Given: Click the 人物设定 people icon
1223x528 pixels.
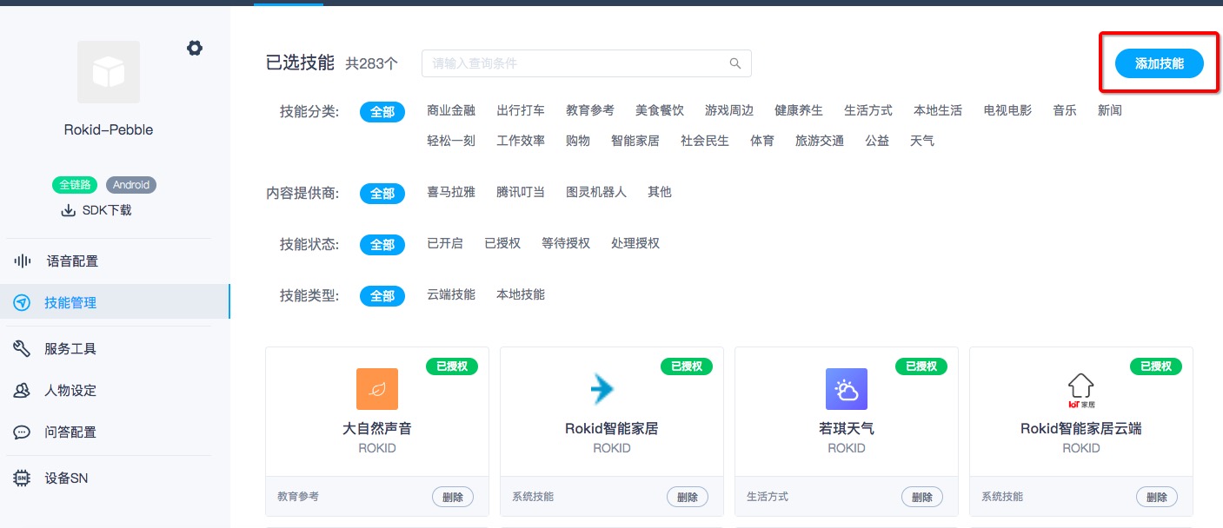Looking at the screenshot, I should [x=22, y=391].
